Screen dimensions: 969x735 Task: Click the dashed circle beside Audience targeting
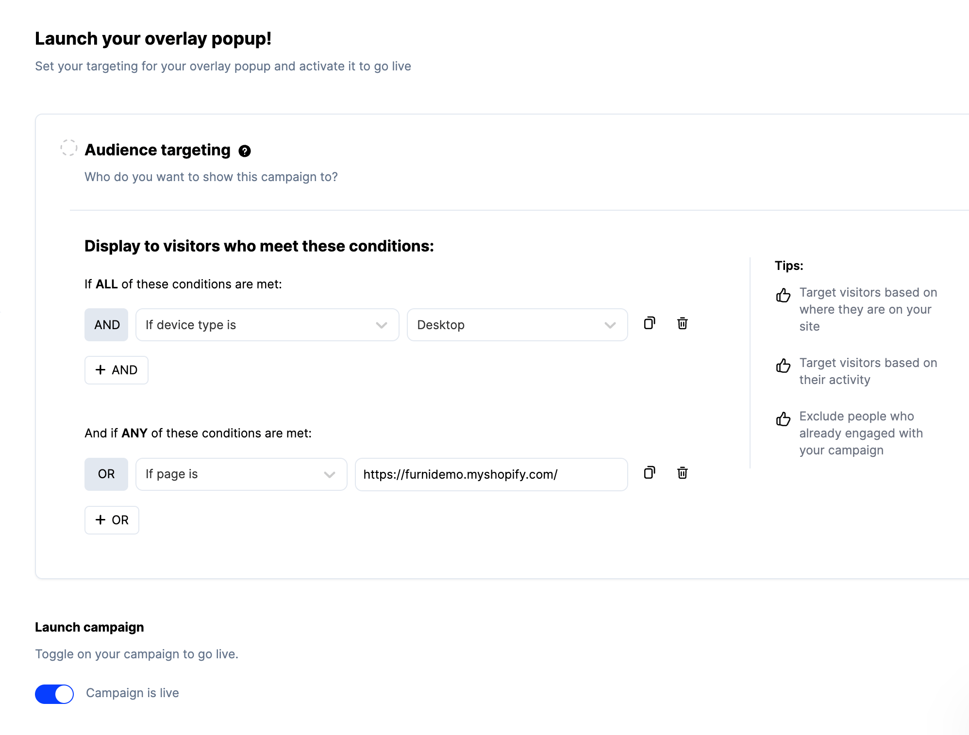pyautogui.click(x=69, y=148)
